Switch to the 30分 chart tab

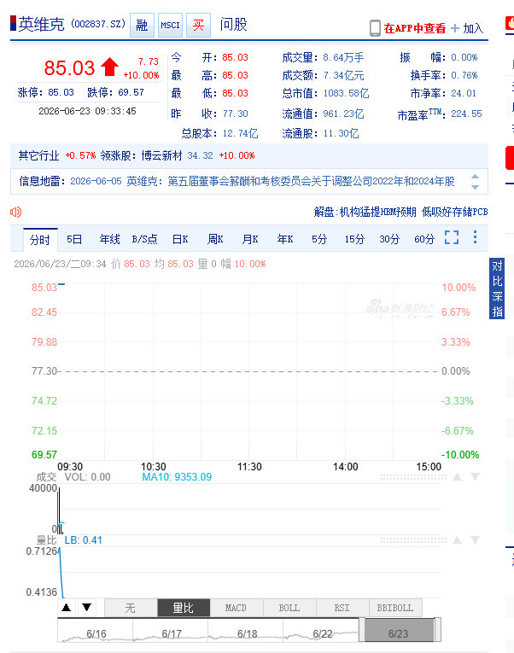tap(389, 239)
